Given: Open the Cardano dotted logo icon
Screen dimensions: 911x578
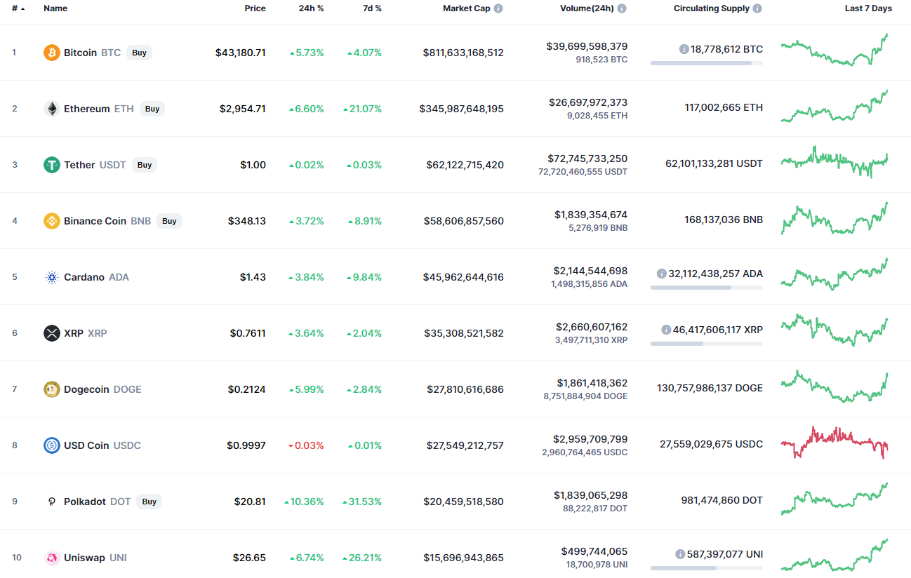Looking at the screenshot, I should (x=52, y=277).
